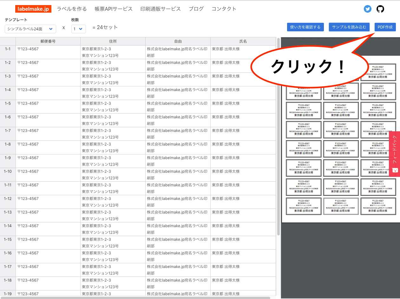Open the 枚数 sheet count dropdown
400x299 pixels.
coord(78,28)
